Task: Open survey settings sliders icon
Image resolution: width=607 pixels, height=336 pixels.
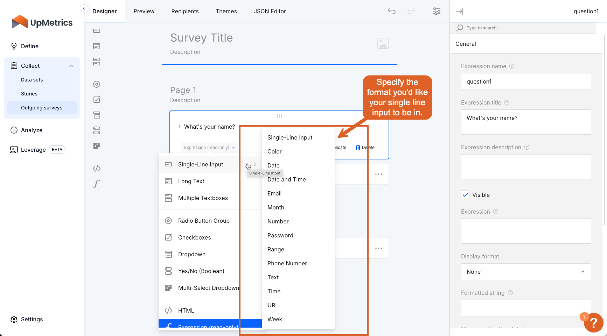Action: 437,11
